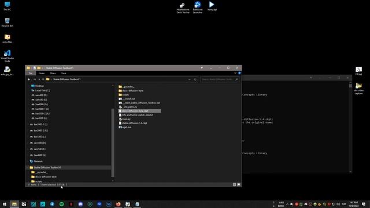This screenshot has height=208, width=370.
Task: Open the notification center icon
Action: point(364,204)
